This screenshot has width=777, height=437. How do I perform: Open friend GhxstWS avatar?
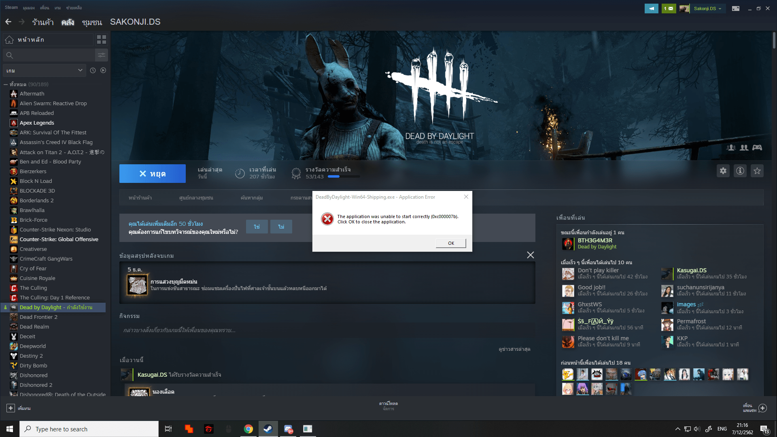pos(568,308)
